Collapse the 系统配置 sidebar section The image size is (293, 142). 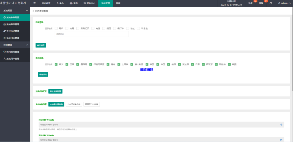click(x=27, y=11)
